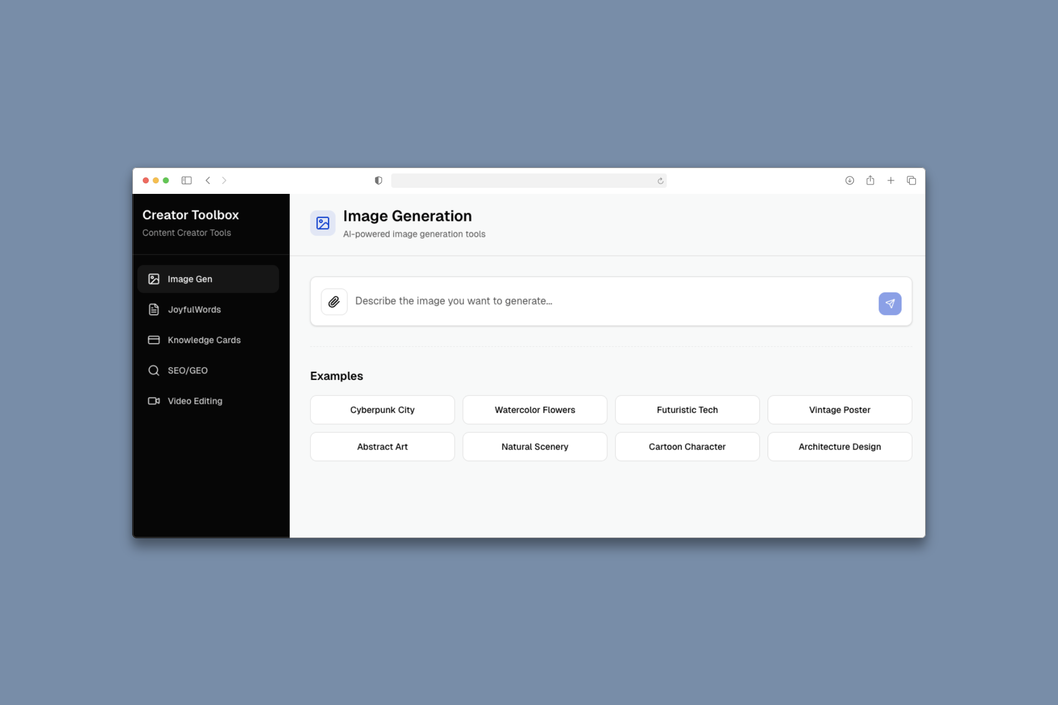Click the browser back arrow

(208, 181)
